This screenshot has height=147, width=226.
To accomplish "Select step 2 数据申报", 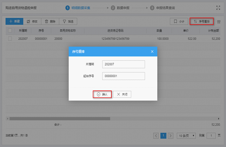I will point(120,8).
